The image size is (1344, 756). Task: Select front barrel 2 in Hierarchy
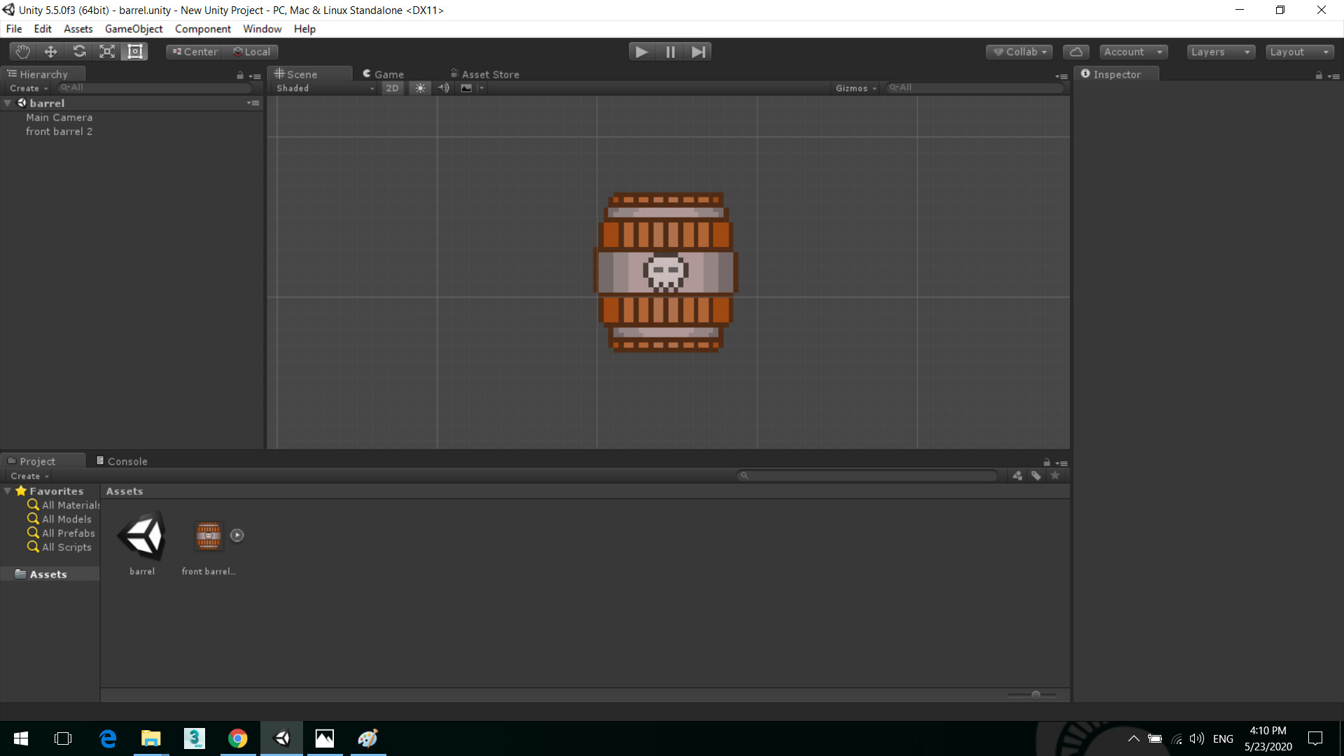pos(59,132)
